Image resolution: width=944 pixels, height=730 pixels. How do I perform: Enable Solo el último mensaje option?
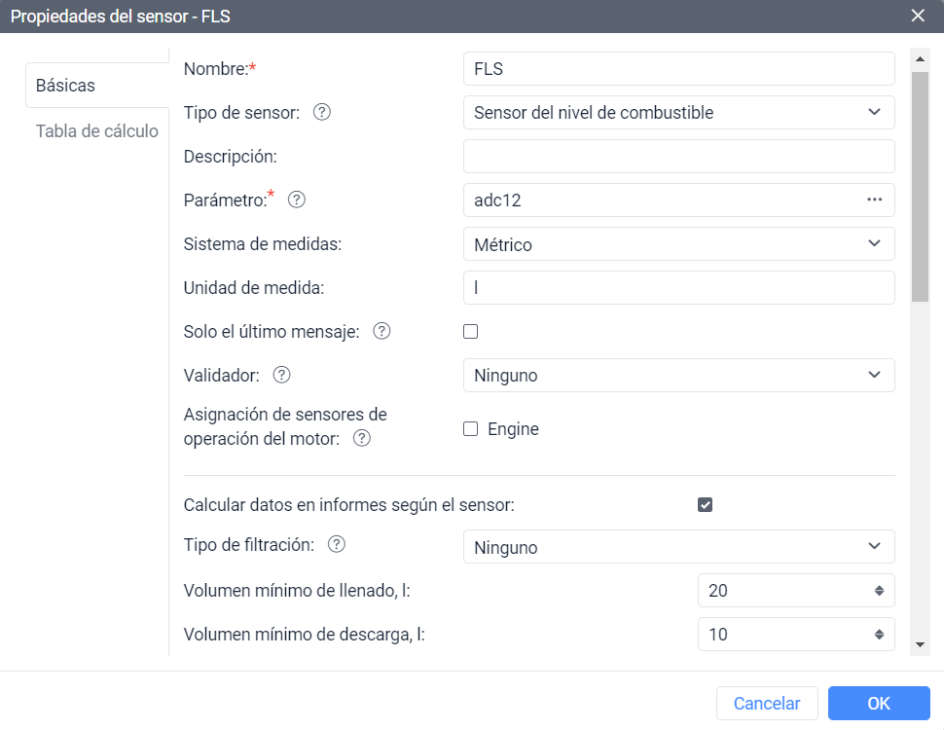(x=470, y=332)
